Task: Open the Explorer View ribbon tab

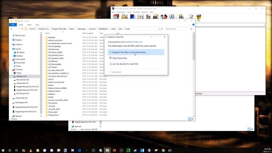Action: pyautogui.click(x=37, y=25)
